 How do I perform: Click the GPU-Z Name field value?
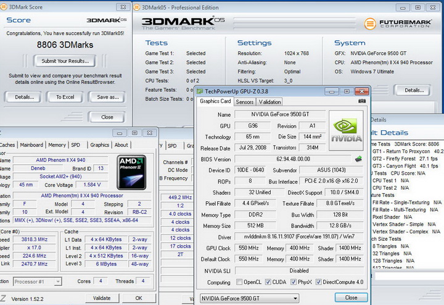[280, 114]
